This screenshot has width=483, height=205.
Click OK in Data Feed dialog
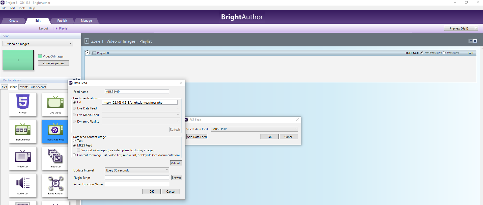152,192
